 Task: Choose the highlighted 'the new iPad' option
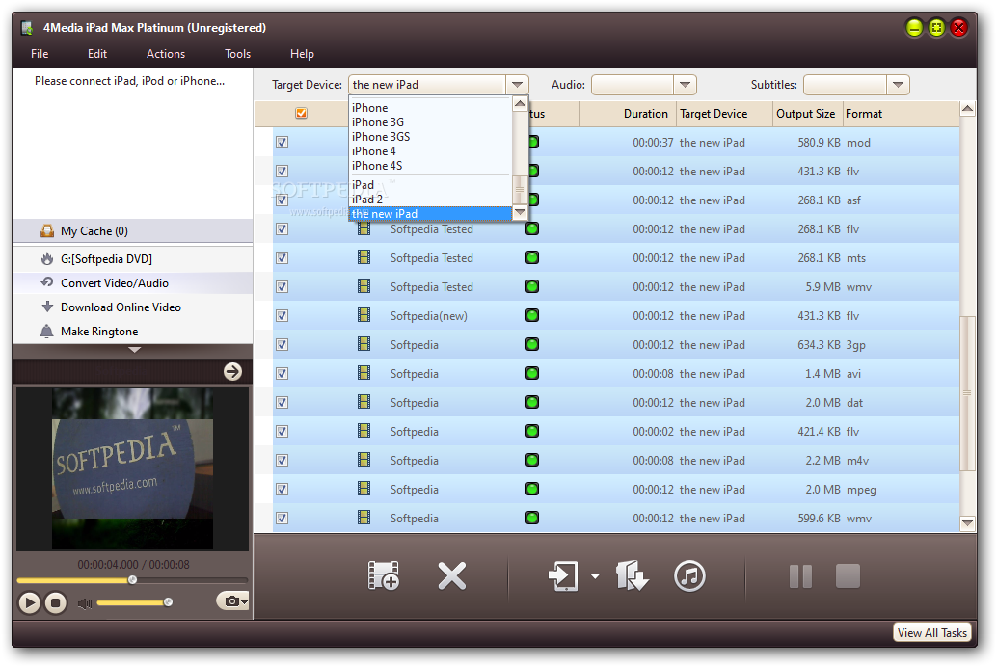pos(430,214)
